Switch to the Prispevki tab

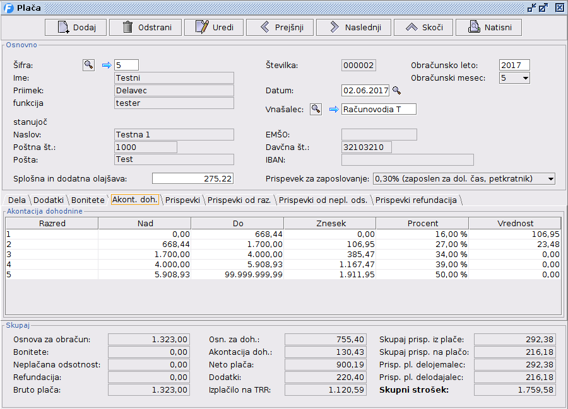[182, 200]
